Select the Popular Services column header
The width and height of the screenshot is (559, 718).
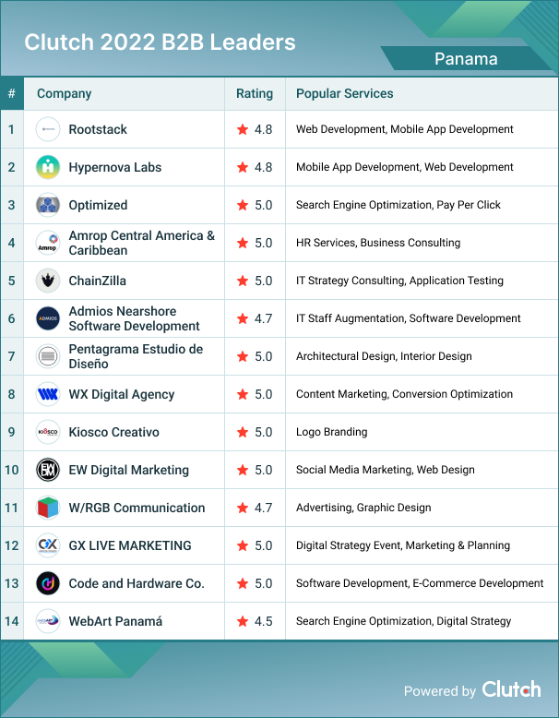tap(344, 93)
